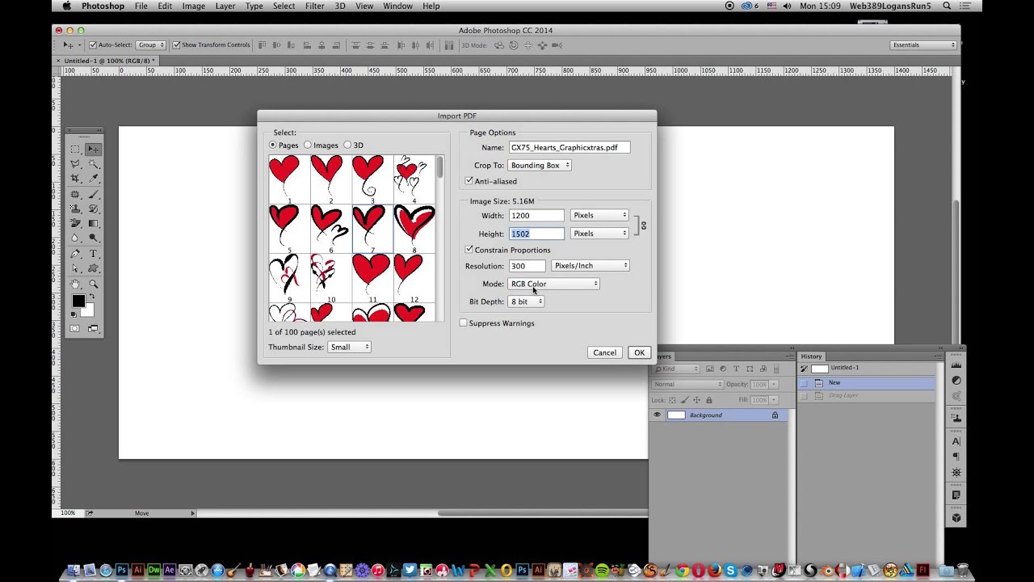The image size is (1034, 582).
Task: Select the Crop tool
Action: (x=75, y=178)
